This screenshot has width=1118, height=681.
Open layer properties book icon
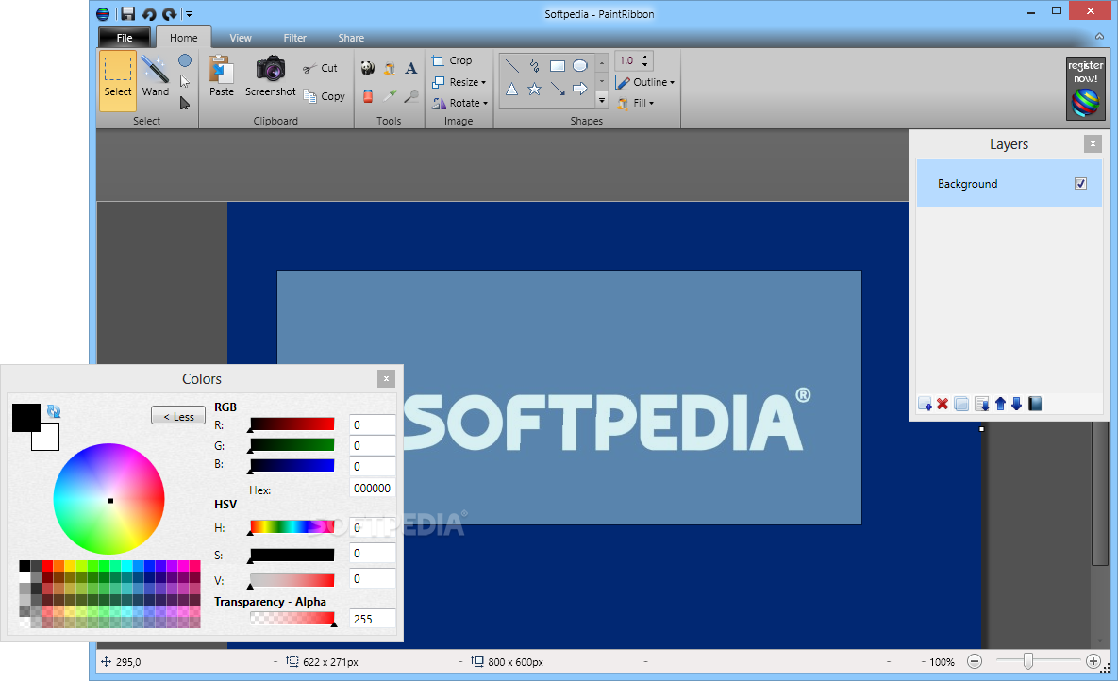tap(1035, 404)
